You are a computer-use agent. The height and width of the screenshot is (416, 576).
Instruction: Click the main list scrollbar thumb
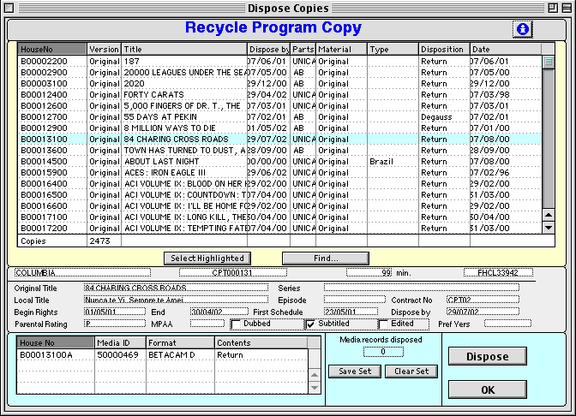[548, 62]
